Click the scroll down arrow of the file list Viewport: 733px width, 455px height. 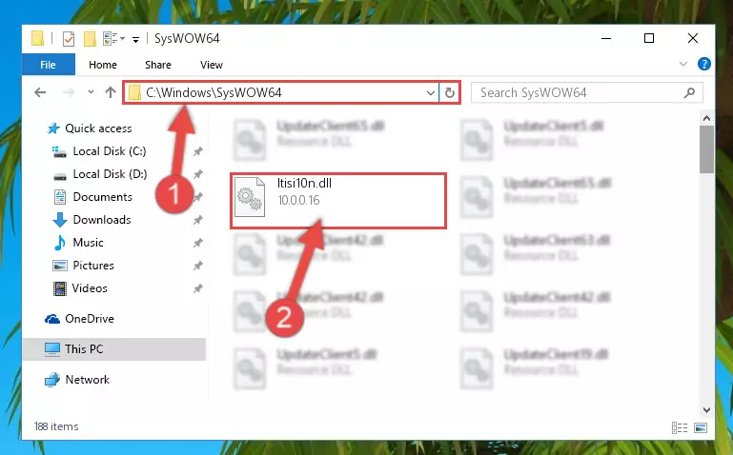point(707,410)
